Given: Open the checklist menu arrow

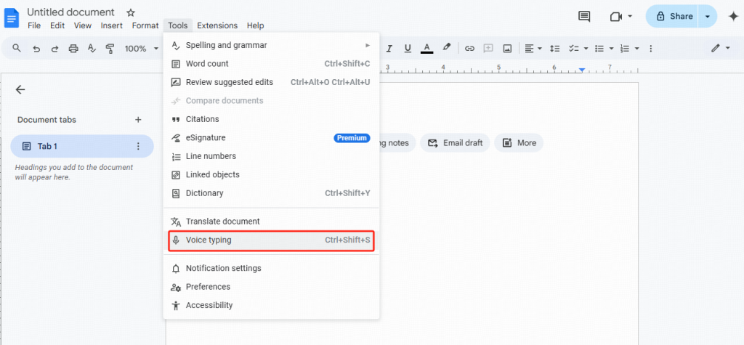Looking at the screenshot, I should click(586, 49).
